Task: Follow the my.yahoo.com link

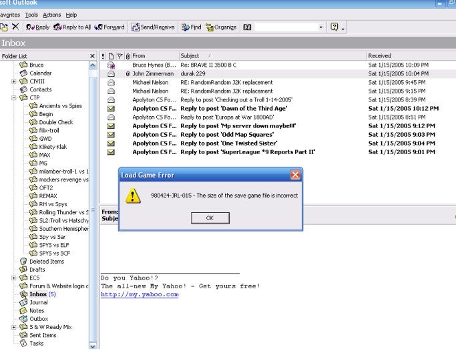Action: 140,294
